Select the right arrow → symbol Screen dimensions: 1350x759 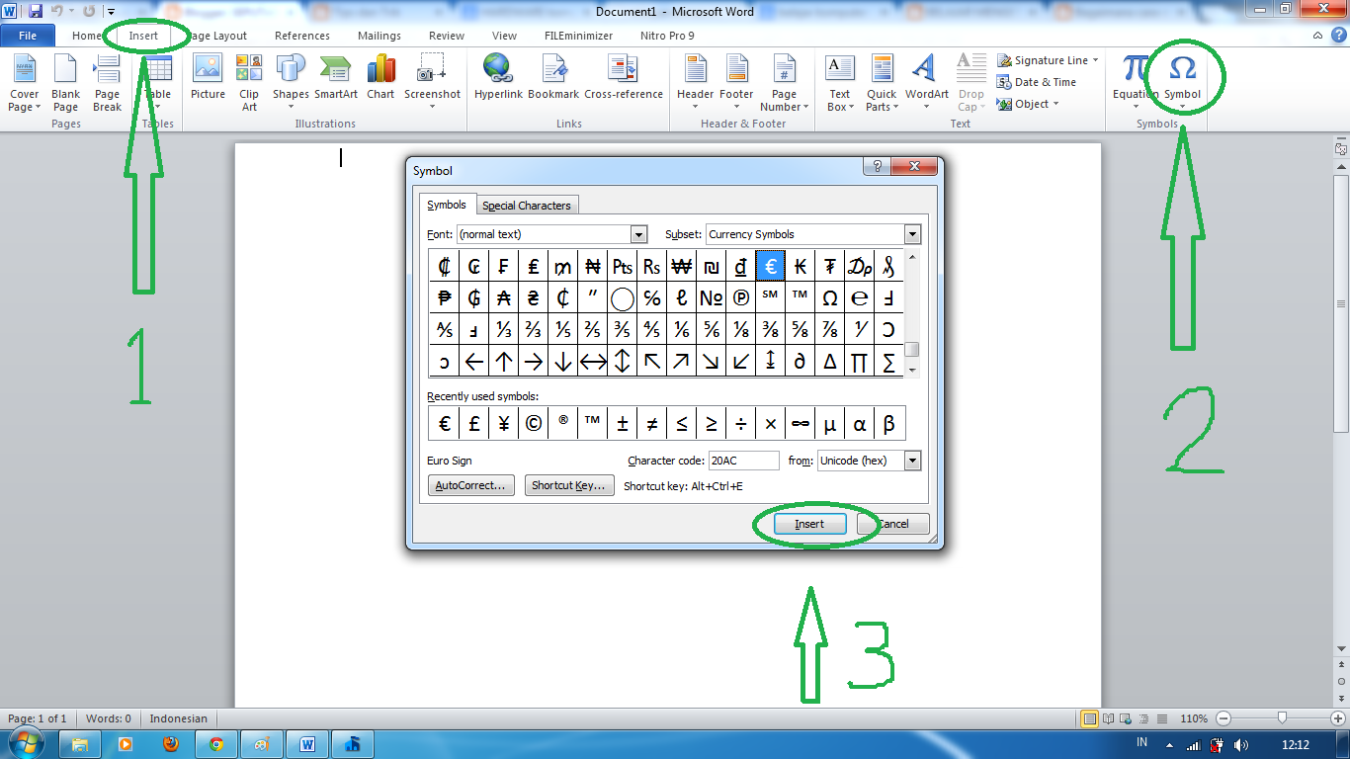click(534, 361)
